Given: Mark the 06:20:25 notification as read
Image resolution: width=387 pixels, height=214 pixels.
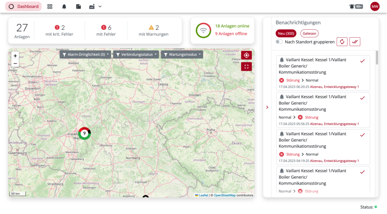Looking at the screenshot, I should click(x=362, y=61).
